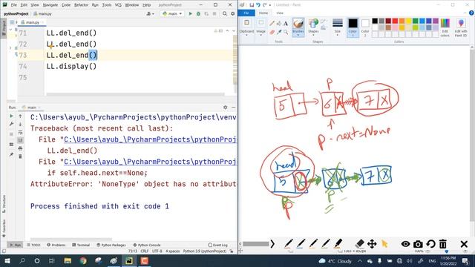
Task: Open Search Everywhere magnifier in PyCharm
Action: pyautogui.click(x=225, y=13)
